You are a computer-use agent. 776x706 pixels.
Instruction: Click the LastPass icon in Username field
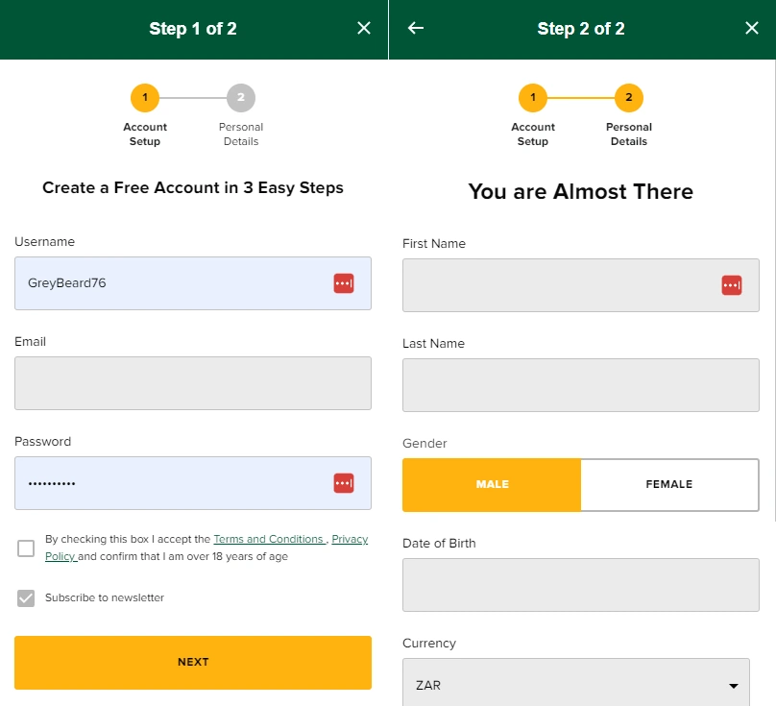click(344, 283)
